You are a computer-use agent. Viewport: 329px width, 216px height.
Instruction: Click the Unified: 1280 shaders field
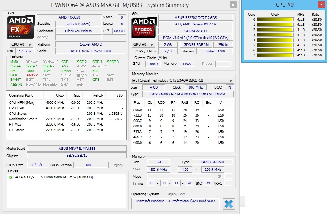point(215,51)
